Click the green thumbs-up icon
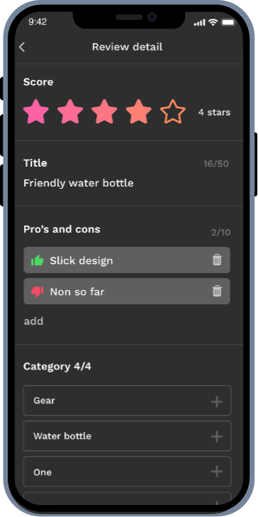Image resolution: width=258 pixels, height=517 pixels. (x=37, y=260)
